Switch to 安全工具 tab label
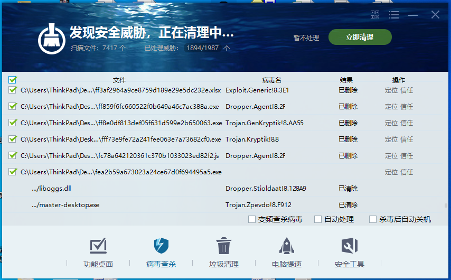The width and height of the screenshot is (451, 280). point(350,264)
